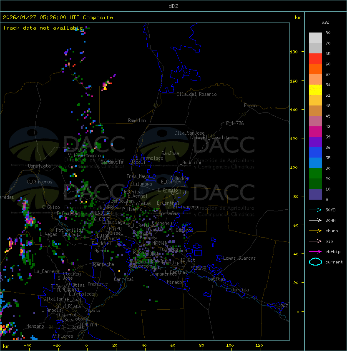This screenshot has height=351, width=347.
Task: Click the eburn arrow in the legend
Action: tap(315, 231)
